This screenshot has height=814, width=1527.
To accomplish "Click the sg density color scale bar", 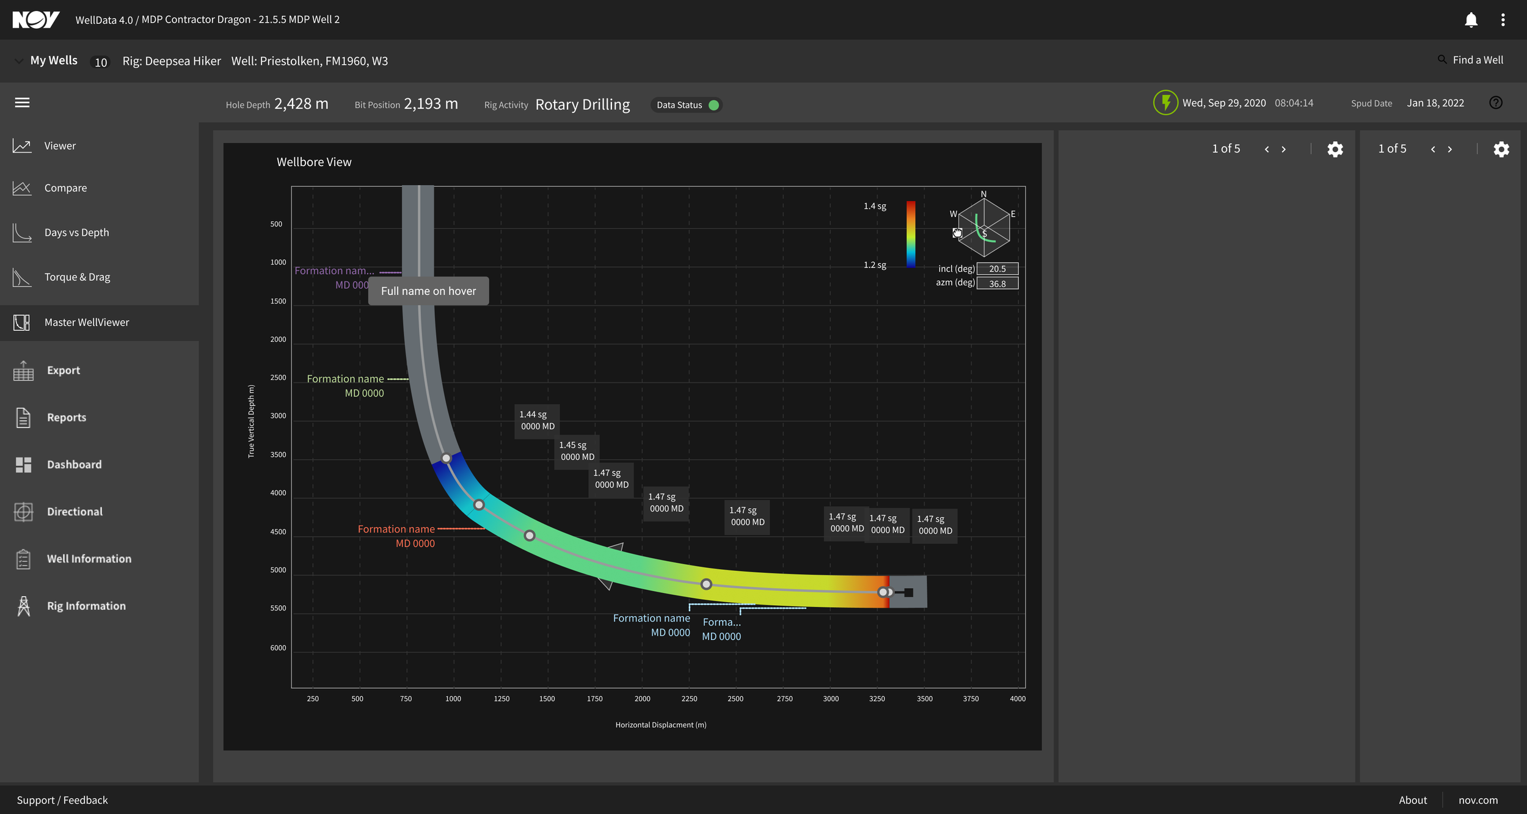I will click(910, 235).
